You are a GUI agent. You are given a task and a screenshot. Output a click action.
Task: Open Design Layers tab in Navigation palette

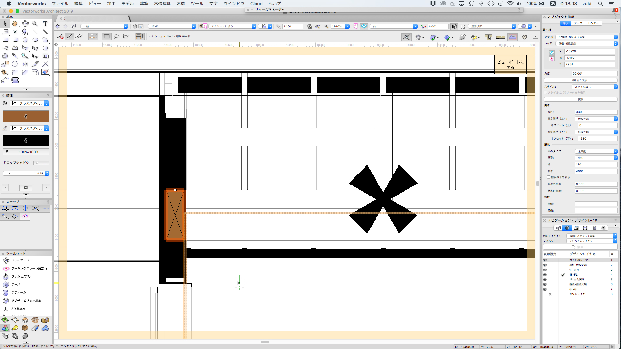[567, 228]
